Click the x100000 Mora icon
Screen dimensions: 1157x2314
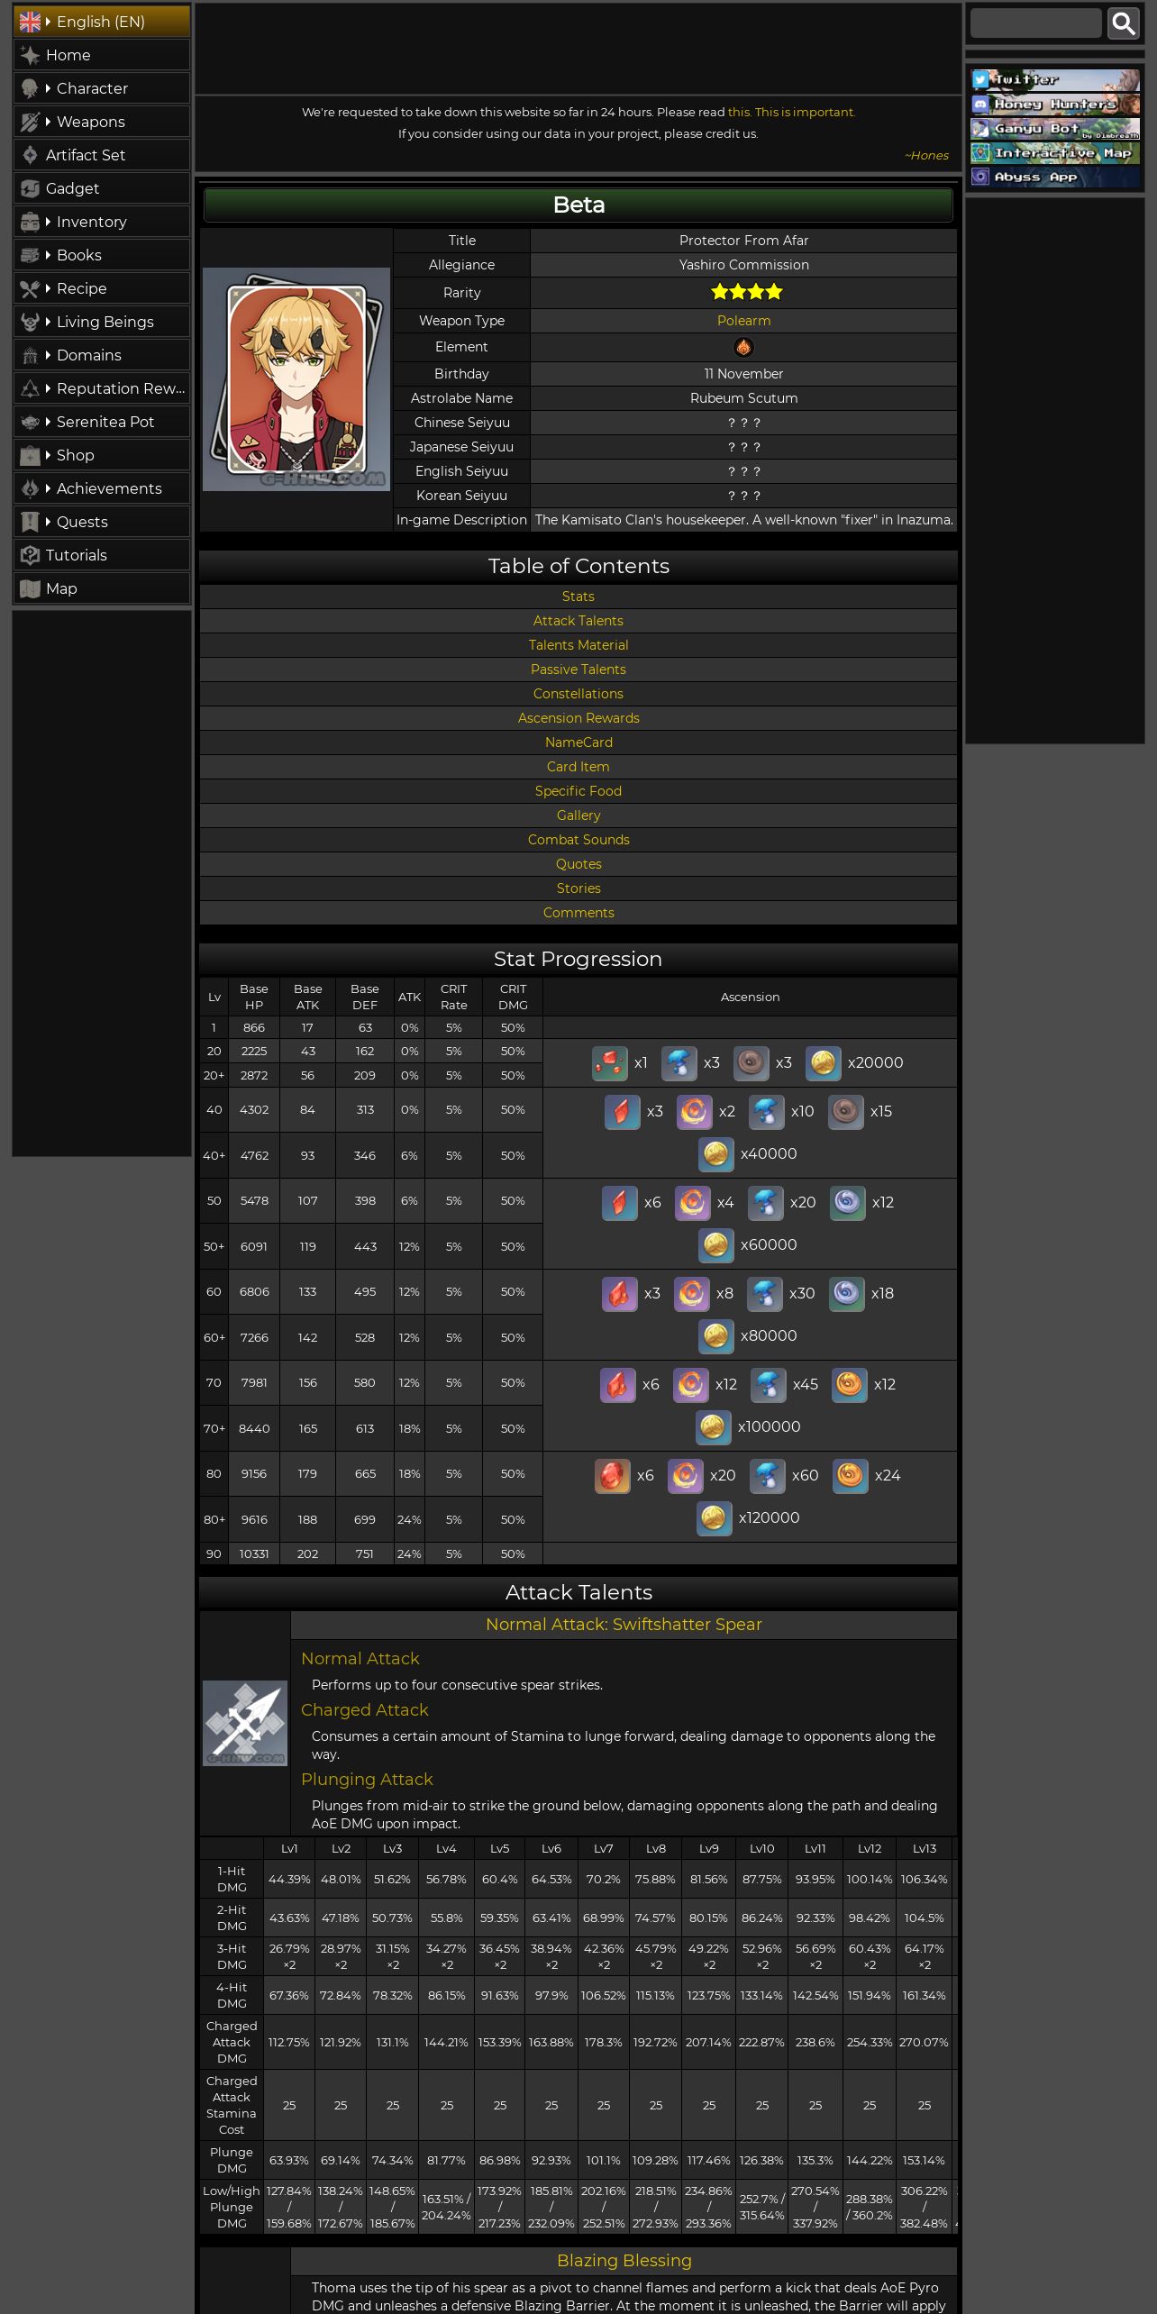point(714,1427)
